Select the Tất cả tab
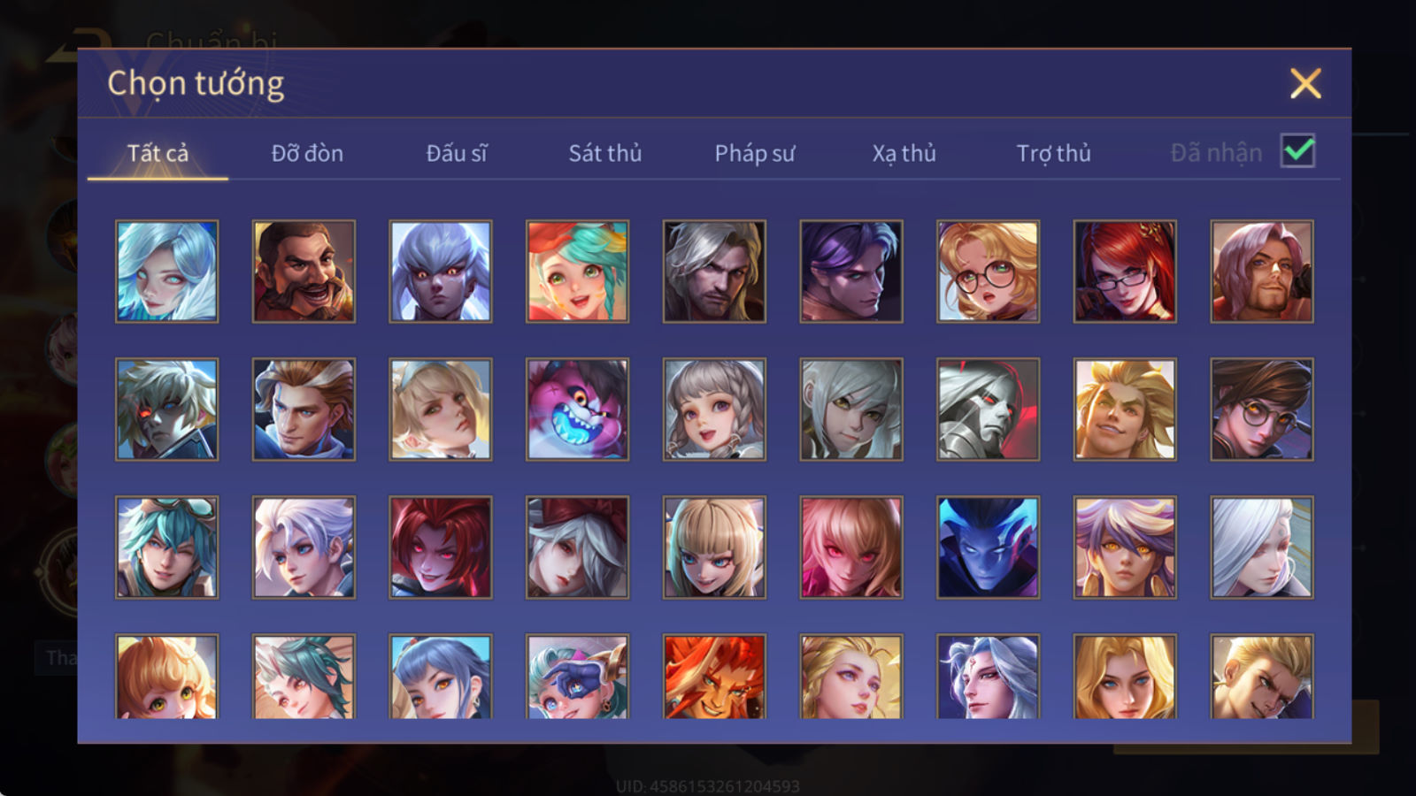This screenshot has height=796, width=1416. [x=158, y=153]
